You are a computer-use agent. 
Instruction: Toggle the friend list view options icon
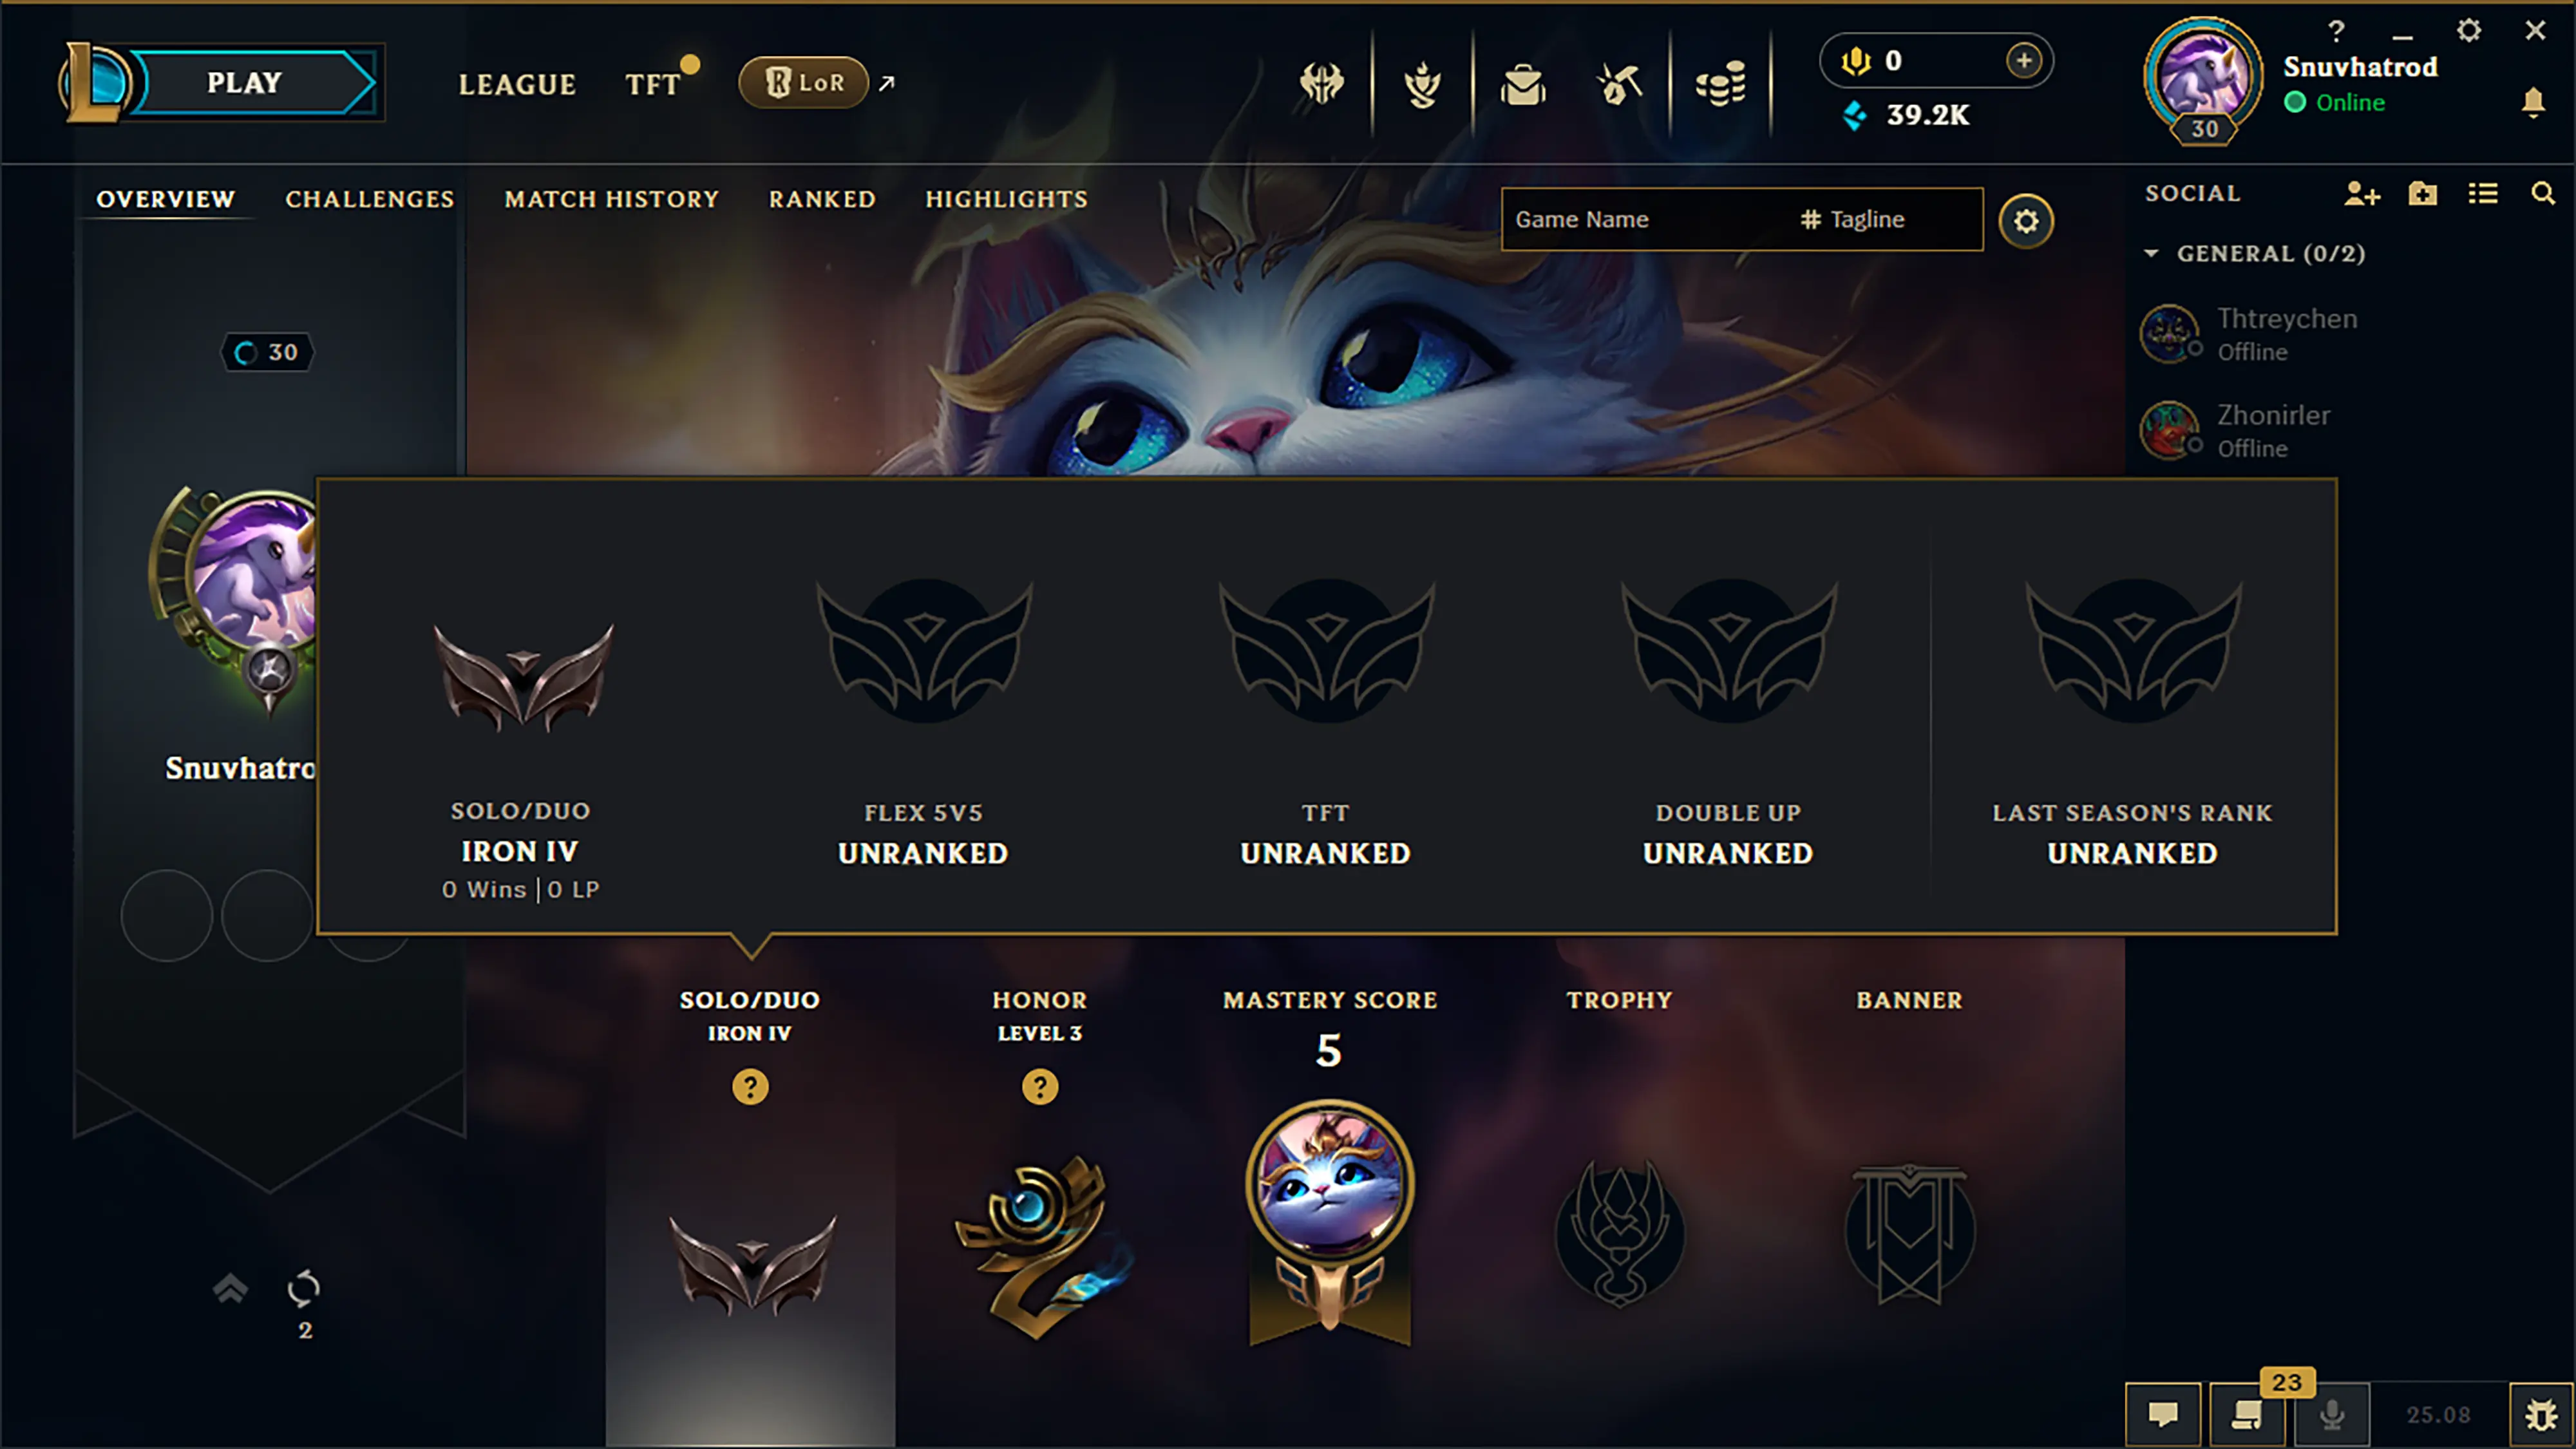point(2482,194)
